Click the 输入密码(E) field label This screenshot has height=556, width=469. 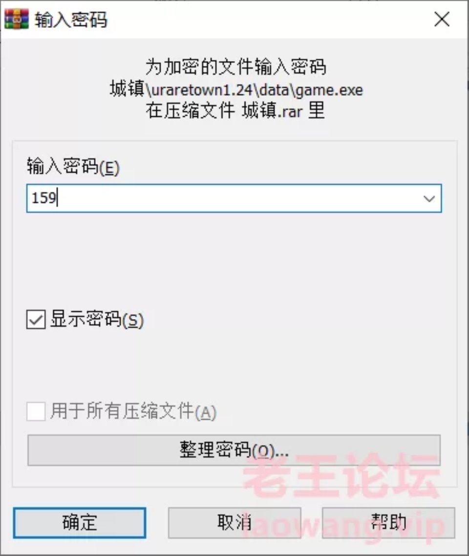(x=73, y=166)
